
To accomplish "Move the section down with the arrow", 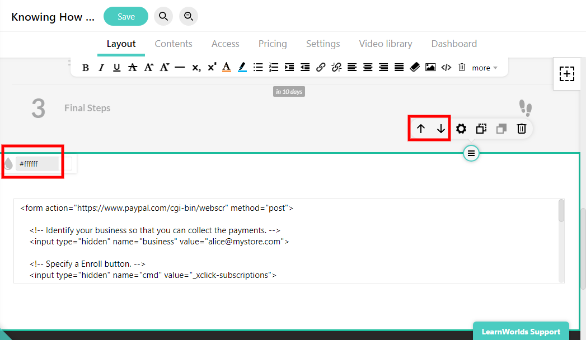I will [441, 129].
